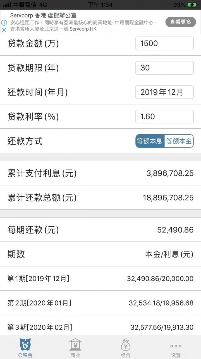The width and height of the screenshot is (201, 359).
Task: Select the 第2期[2020年01月] row
Action: click(100, 303)
